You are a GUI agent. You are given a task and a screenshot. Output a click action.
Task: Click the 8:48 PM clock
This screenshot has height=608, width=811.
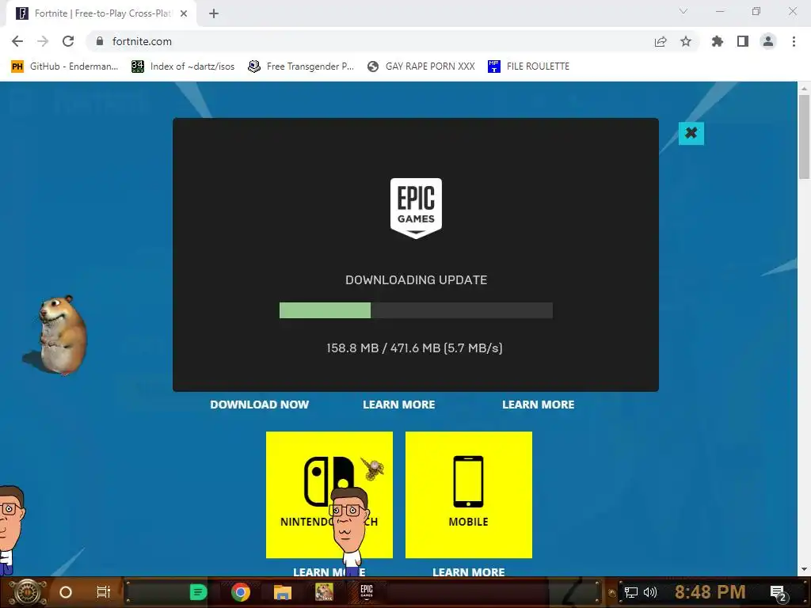click(x=710, y=592)
